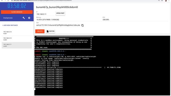This screenshot has height=96, width=171.
Task: Delete the current instance
Action: point(40,31)
